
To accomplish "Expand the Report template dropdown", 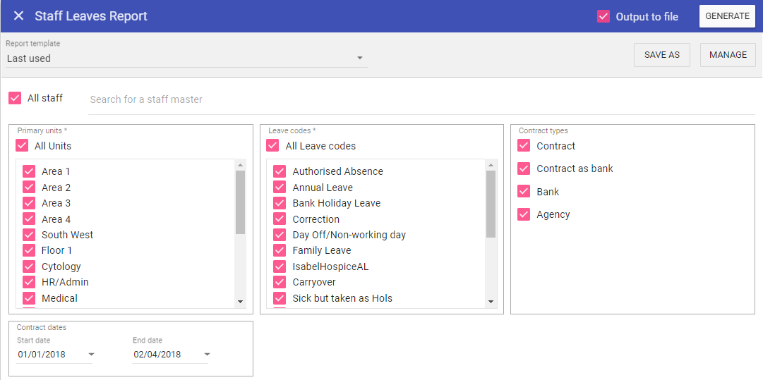I will [x=359, y=59].
